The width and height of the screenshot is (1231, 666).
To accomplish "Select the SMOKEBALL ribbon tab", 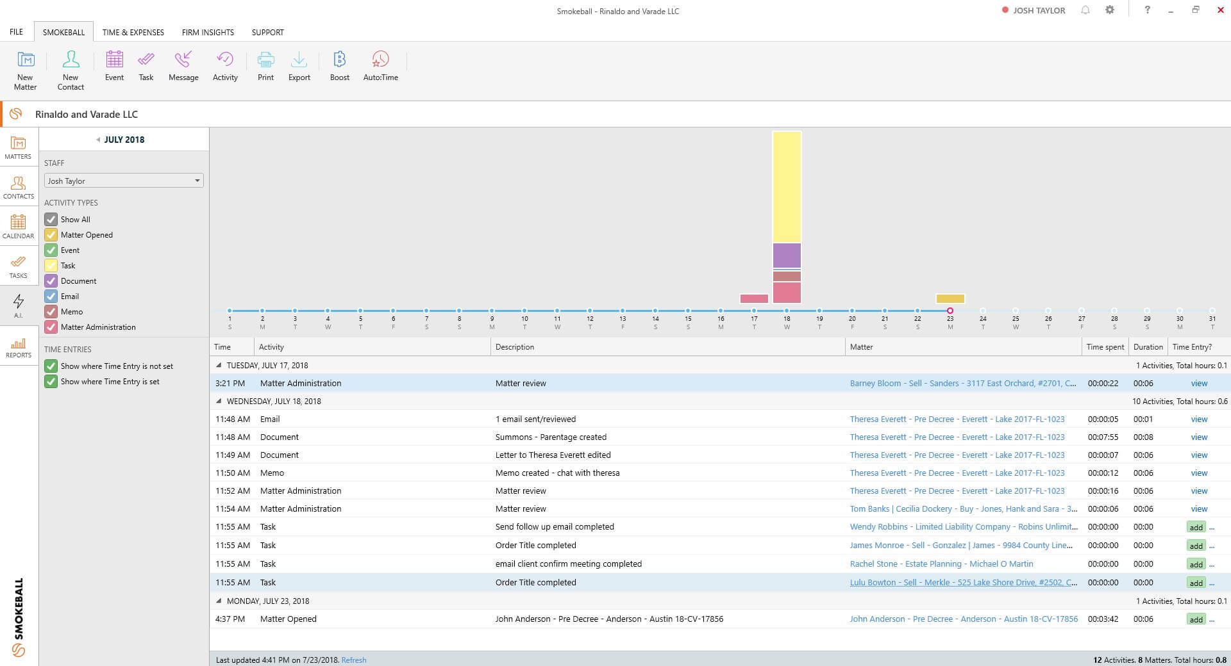I will pyautogui.click(x=63, y=32).
